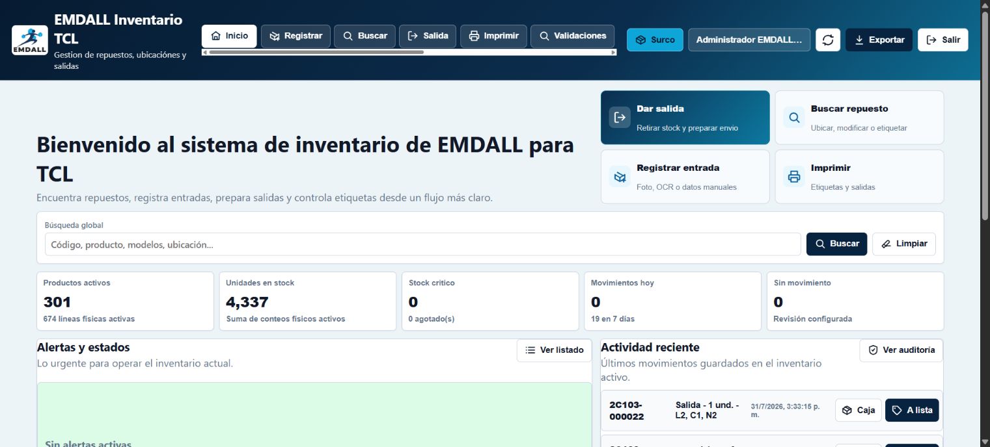990x447 pixels.
Task: Click the magnifier icon on the Buscar tab
Action: (348, 36)
